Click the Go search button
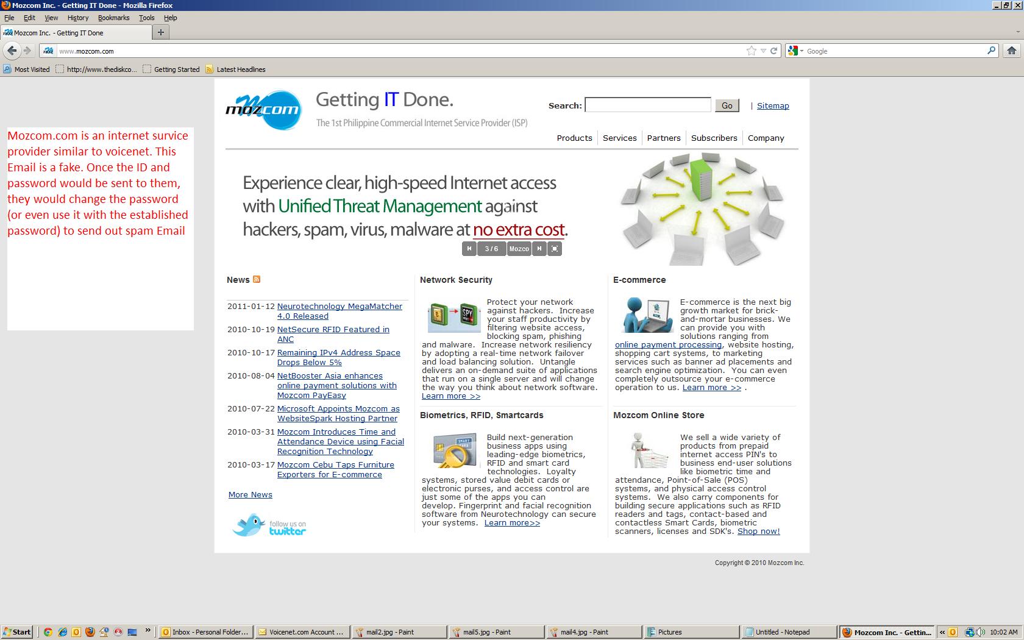Screen dimensions: 1024x640 (x=727, y=105)
